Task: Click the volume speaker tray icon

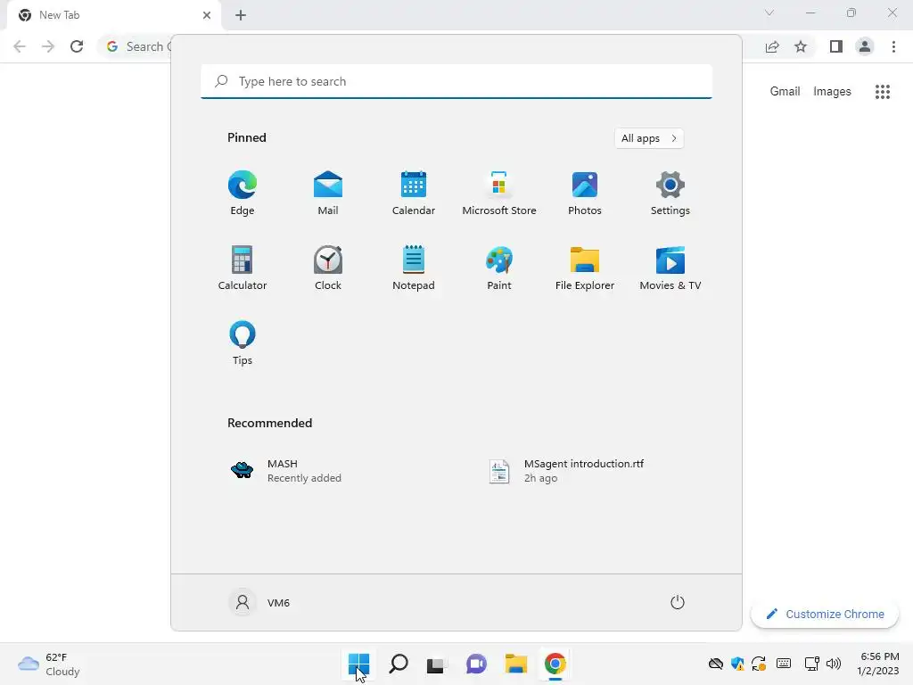Action: point(834,664)
